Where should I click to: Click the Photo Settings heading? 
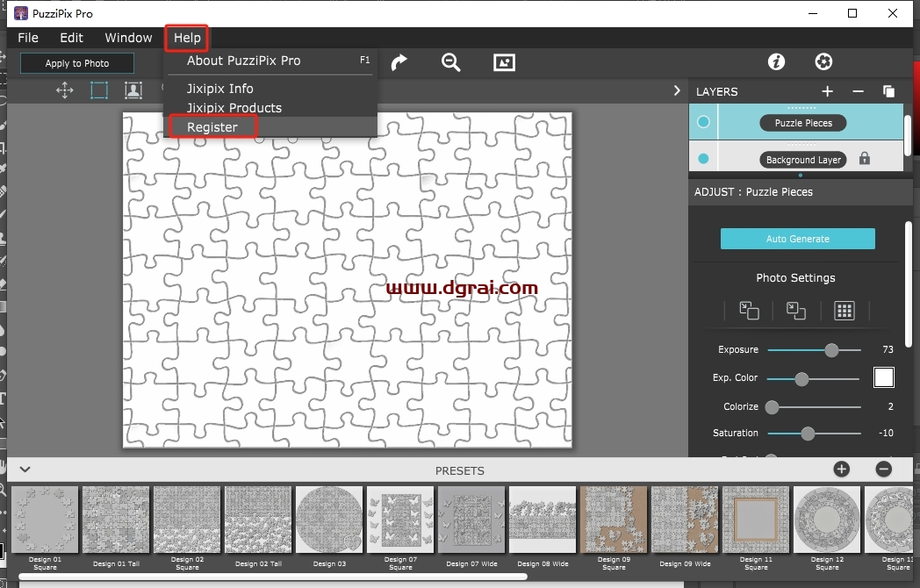[795, 278]
